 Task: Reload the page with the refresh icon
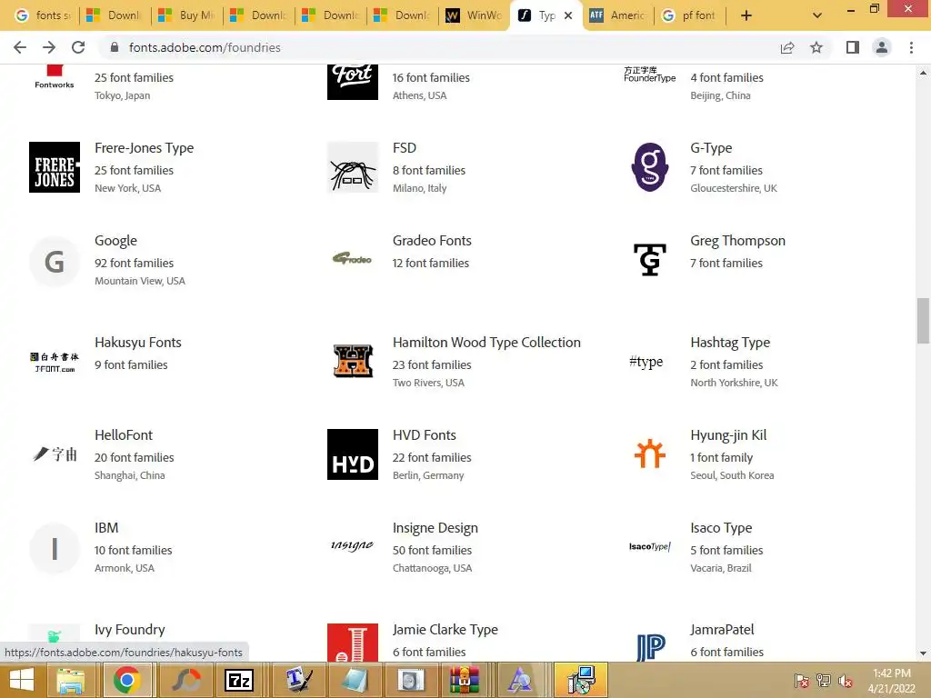click(x=78, y=47)
